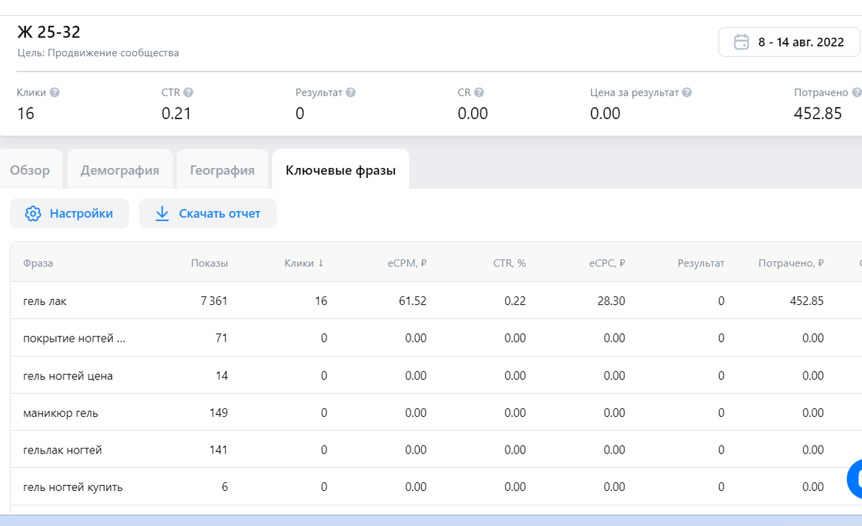862x526 pixels.
Task: Click the download arrow icon
Action: (162, 214)
